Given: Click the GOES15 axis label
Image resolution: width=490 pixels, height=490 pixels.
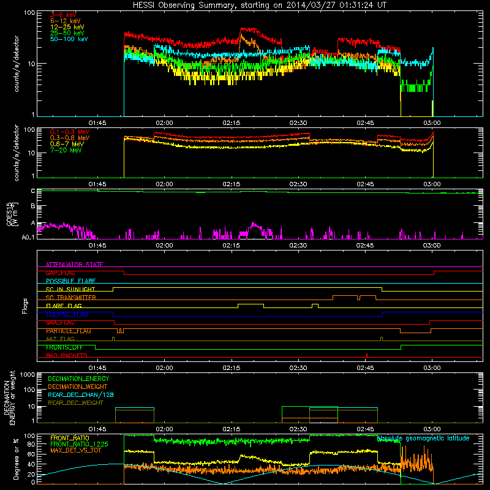Looking at the screenshot, I should 12,214.
